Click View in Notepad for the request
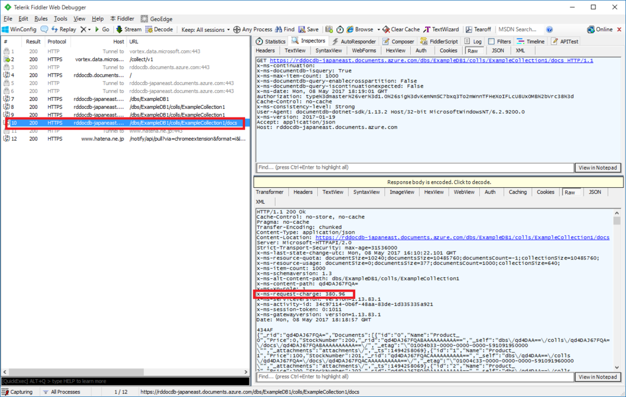Screen dimensions: 626x397 point(598,168)
